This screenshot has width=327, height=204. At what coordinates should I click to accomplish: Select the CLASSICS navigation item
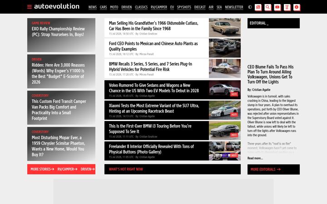(141, 7)
